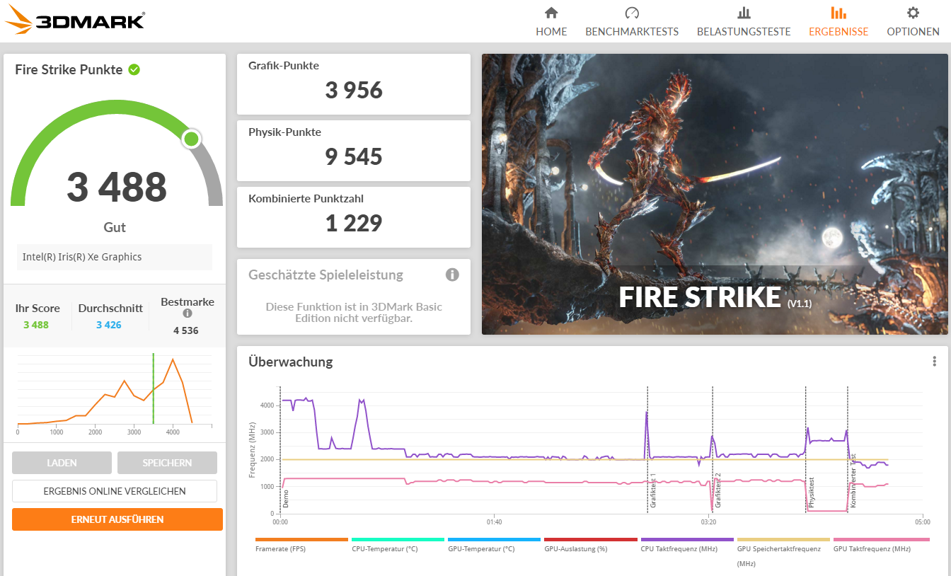This screenshot has width=951, height=576.
Task: Open Benchmarktests via the gauge icon
Action: [632, 13]
